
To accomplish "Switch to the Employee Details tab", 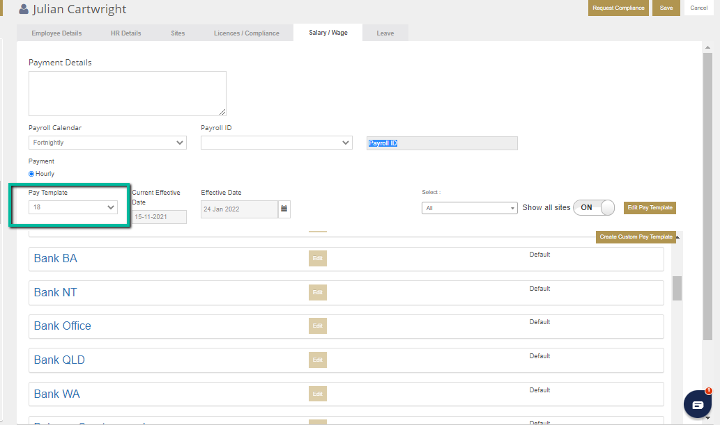I will (56, 33).
